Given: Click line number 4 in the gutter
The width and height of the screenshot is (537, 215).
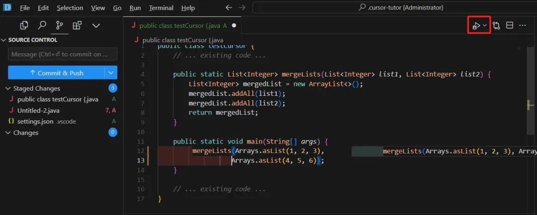Looking at the screenshot, I should 143,74.
